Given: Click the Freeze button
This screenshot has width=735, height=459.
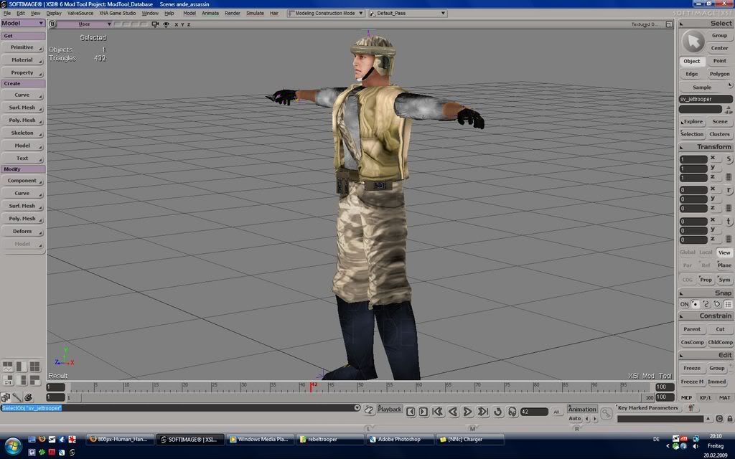Looking at the screenshot, I should pyautogui.click(x=691, y=368).
